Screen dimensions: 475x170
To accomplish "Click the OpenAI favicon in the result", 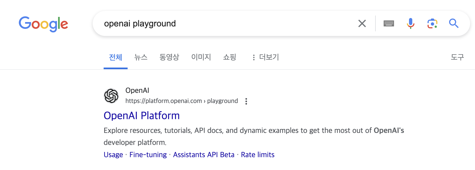I will point(111,96).
